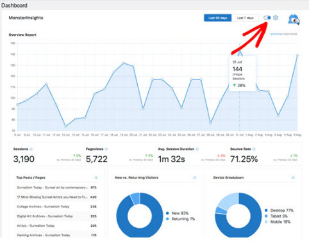Viewport: 309px width, 242px height.
Task: Open 'Digital Art Archives - Surrealism Today' row
Action: pyautogui.click(x=57, y=216)
